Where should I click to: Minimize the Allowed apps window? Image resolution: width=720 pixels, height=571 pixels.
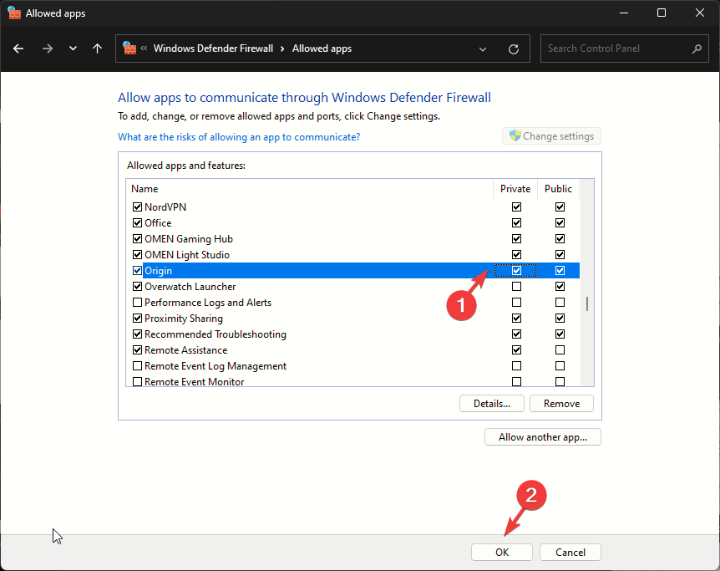point(624,13)
